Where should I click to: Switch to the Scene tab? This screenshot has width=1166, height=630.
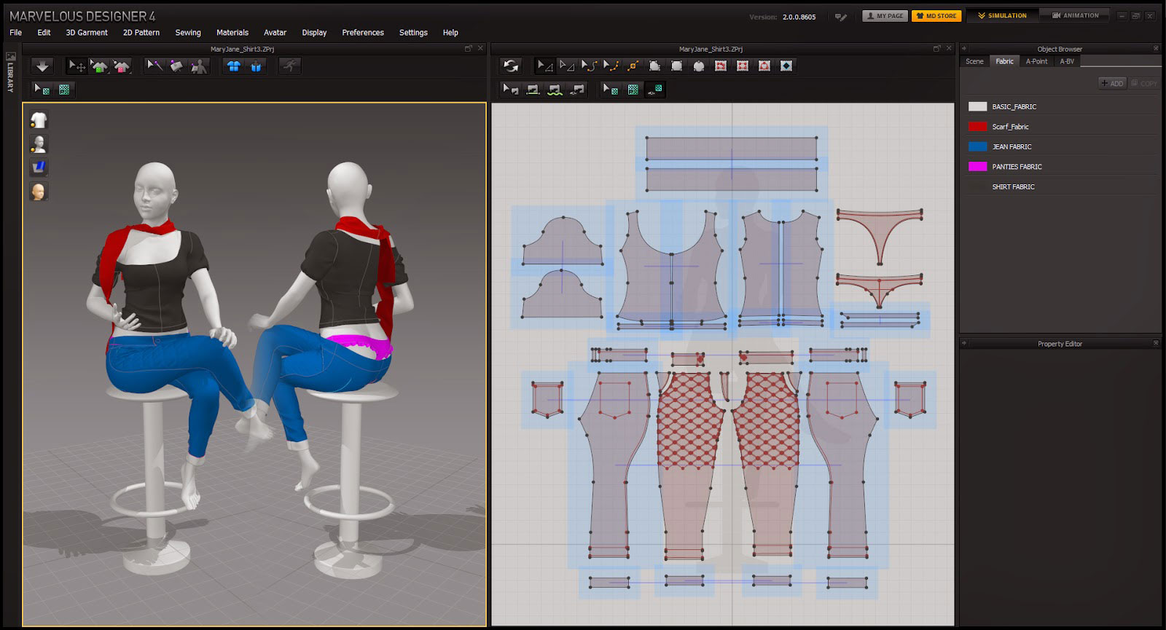[974, 62]
